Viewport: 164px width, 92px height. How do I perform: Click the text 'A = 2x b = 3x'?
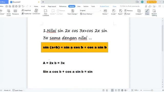54,63
